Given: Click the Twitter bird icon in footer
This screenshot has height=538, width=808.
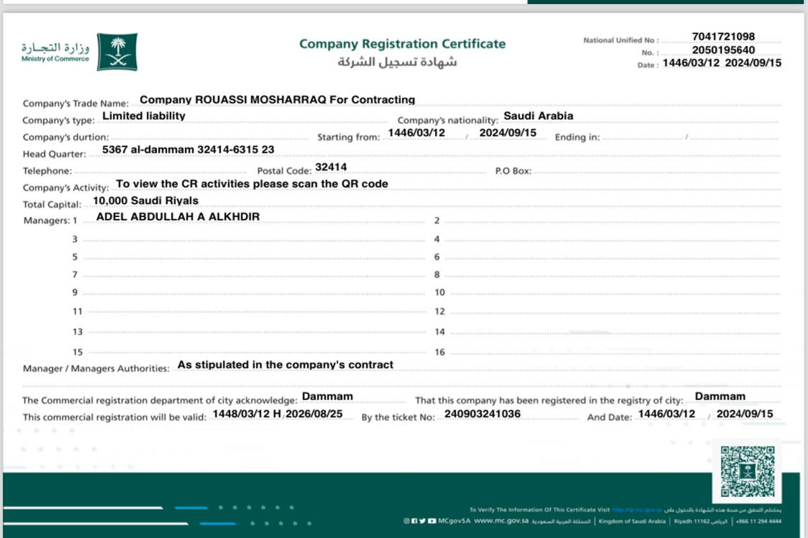Looking at the screenshot, I should 422,521.
